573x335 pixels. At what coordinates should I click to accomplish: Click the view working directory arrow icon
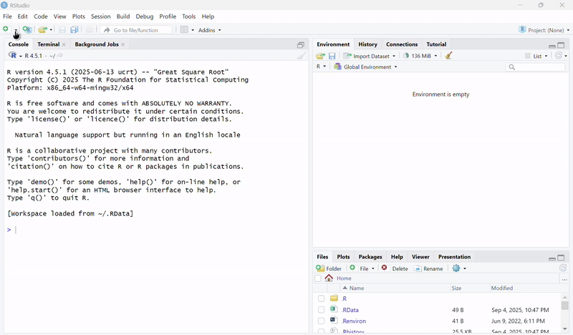point(60,56)
